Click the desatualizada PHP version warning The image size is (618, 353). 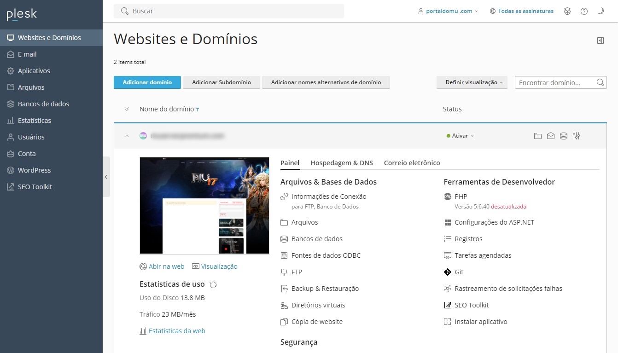tap(508, 207)
